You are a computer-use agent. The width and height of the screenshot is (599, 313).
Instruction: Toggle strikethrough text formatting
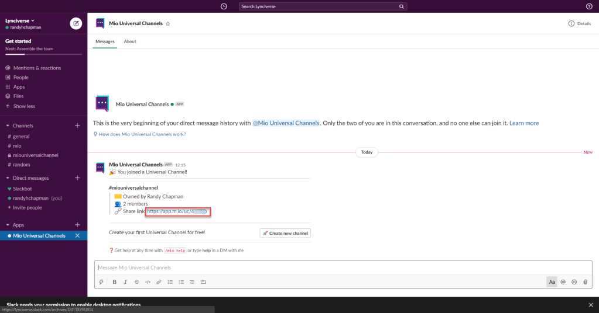(136, 282)
